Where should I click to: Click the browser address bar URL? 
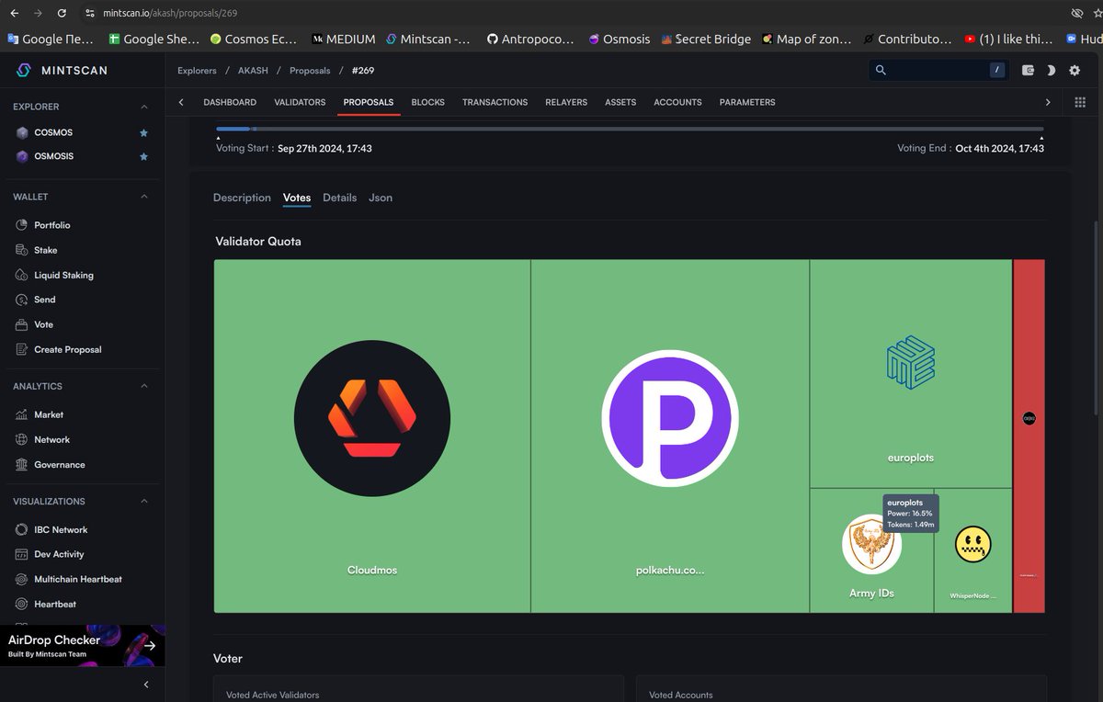pyautogui.click(x=170, y=14)
